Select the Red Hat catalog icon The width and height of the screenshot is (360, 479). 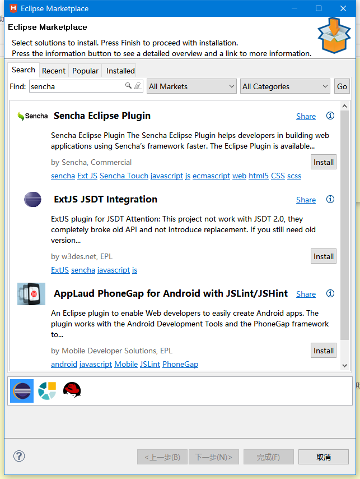(72, 390)
